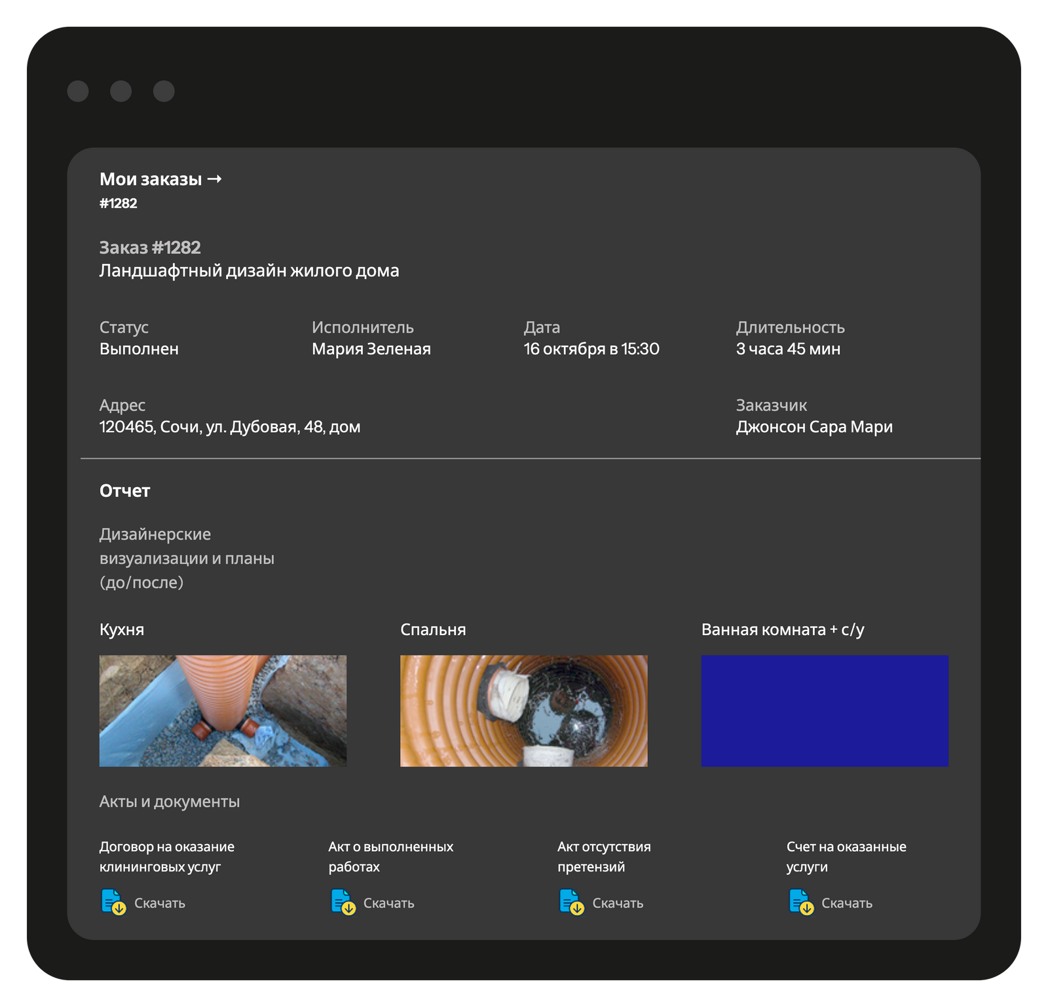Image resolution: width=1048 pixels, height=1007 pixels.
Task: Click the executor name Мария Зеленая
Action: coord(371,349)
